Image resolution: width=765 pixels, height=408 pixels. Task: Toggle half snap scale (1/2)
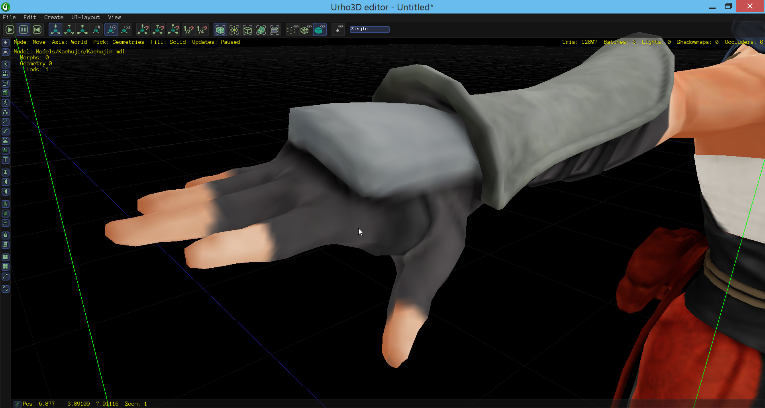[x=188, y=29]
